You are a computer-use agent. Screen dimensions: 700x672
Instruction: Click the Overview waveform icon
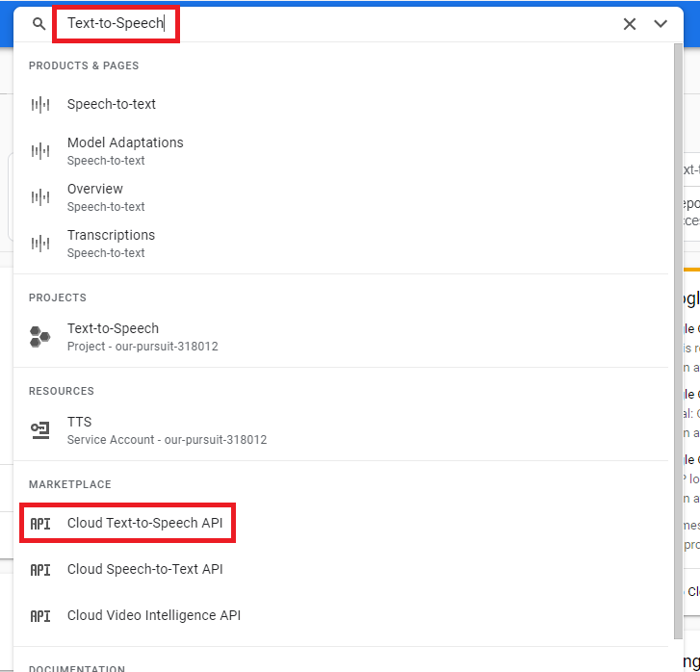click(39, 197)
